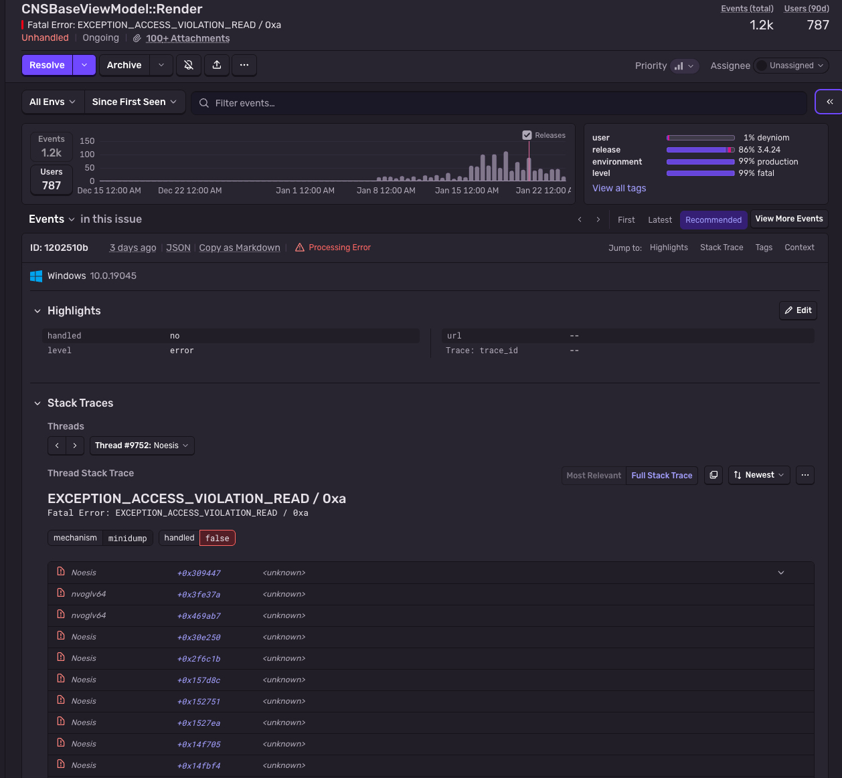Click the file icon of Noesis +0x152751 frame
This screenshot has width=842, height=778.
[61, 700]
